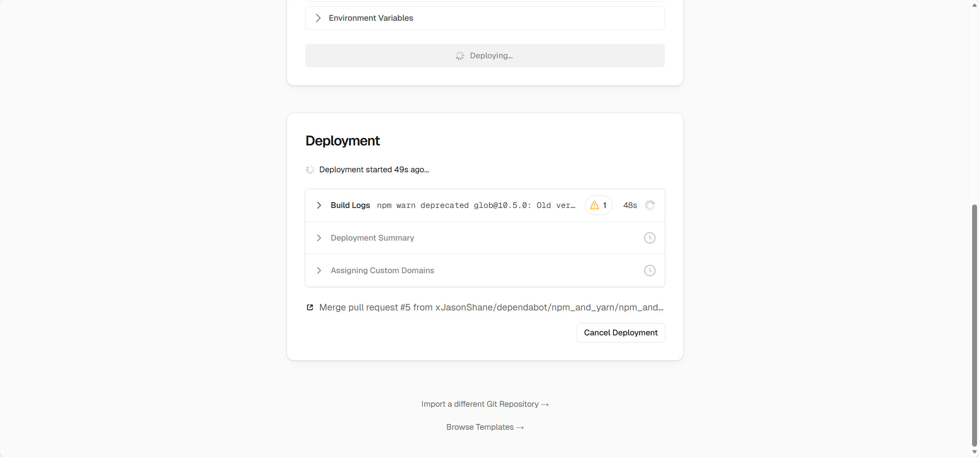Expand the Build Logs row

click(319, 205)
